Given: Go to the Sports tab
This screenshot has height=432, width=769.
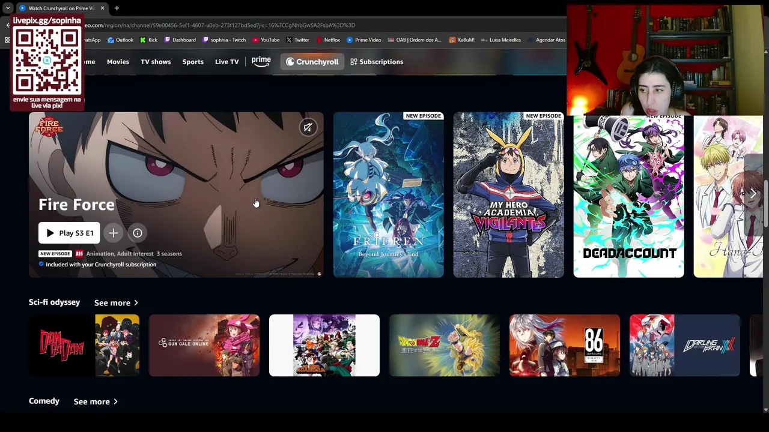Looking at the screenshot, I should pyautogui.click(x=193, y=62).
